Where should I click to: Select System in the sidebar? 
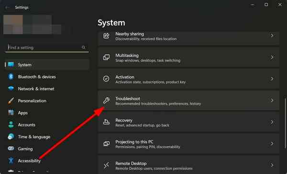(x=47, y=64)
